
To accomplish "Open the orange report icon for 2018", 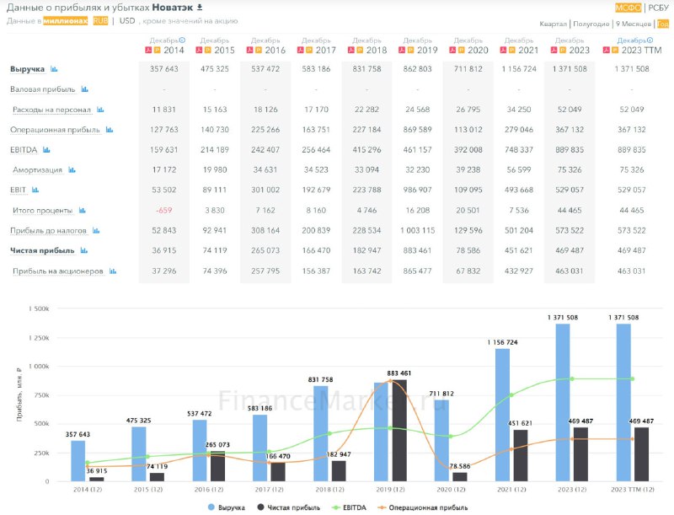I will pos(360,51).
